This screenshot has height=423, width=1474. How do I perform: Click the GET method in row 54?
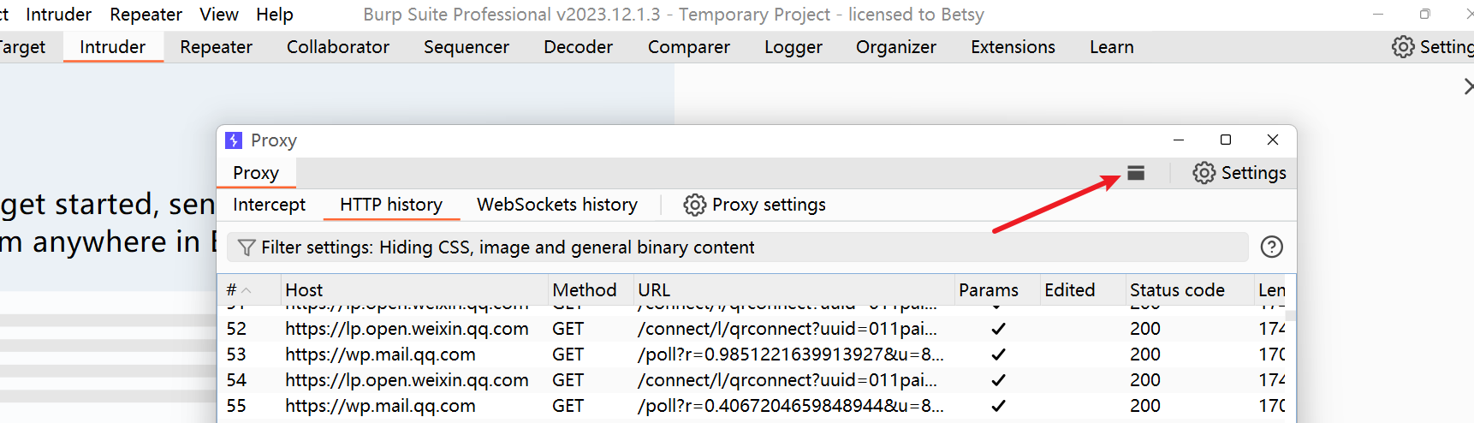point(568,380)
